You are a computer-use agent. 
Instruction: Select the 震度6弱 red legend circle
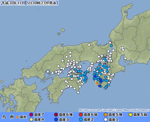tap(81, 115)
